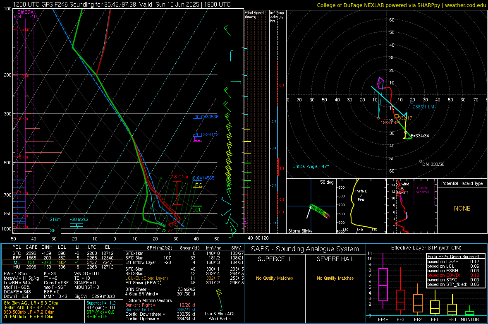Click the magenta EF4+ box plot
The image size is (488, 324).
[x=383, y=281]
